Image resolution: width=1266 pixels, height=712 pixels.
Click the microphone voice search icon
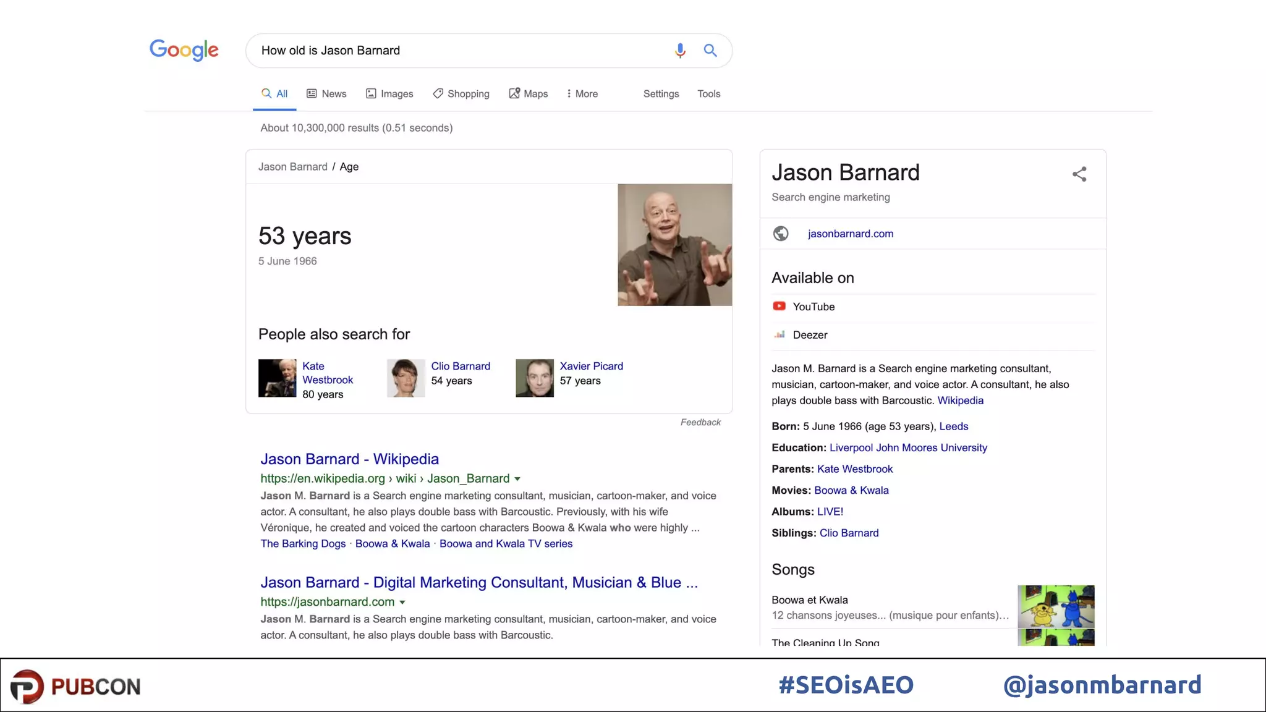point(680,51)
